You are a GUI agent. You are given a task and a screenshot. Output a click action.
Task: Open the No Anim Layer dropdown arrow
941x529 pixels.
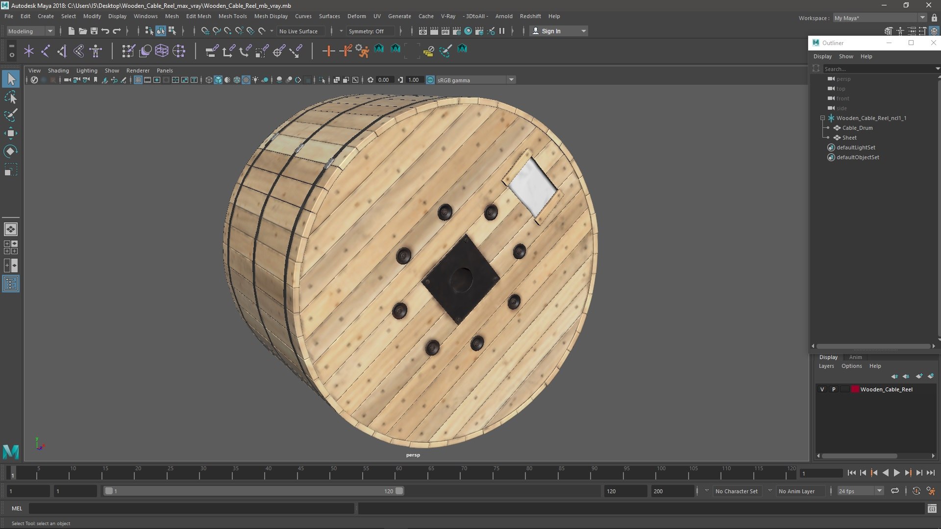(x=770, y=491)
